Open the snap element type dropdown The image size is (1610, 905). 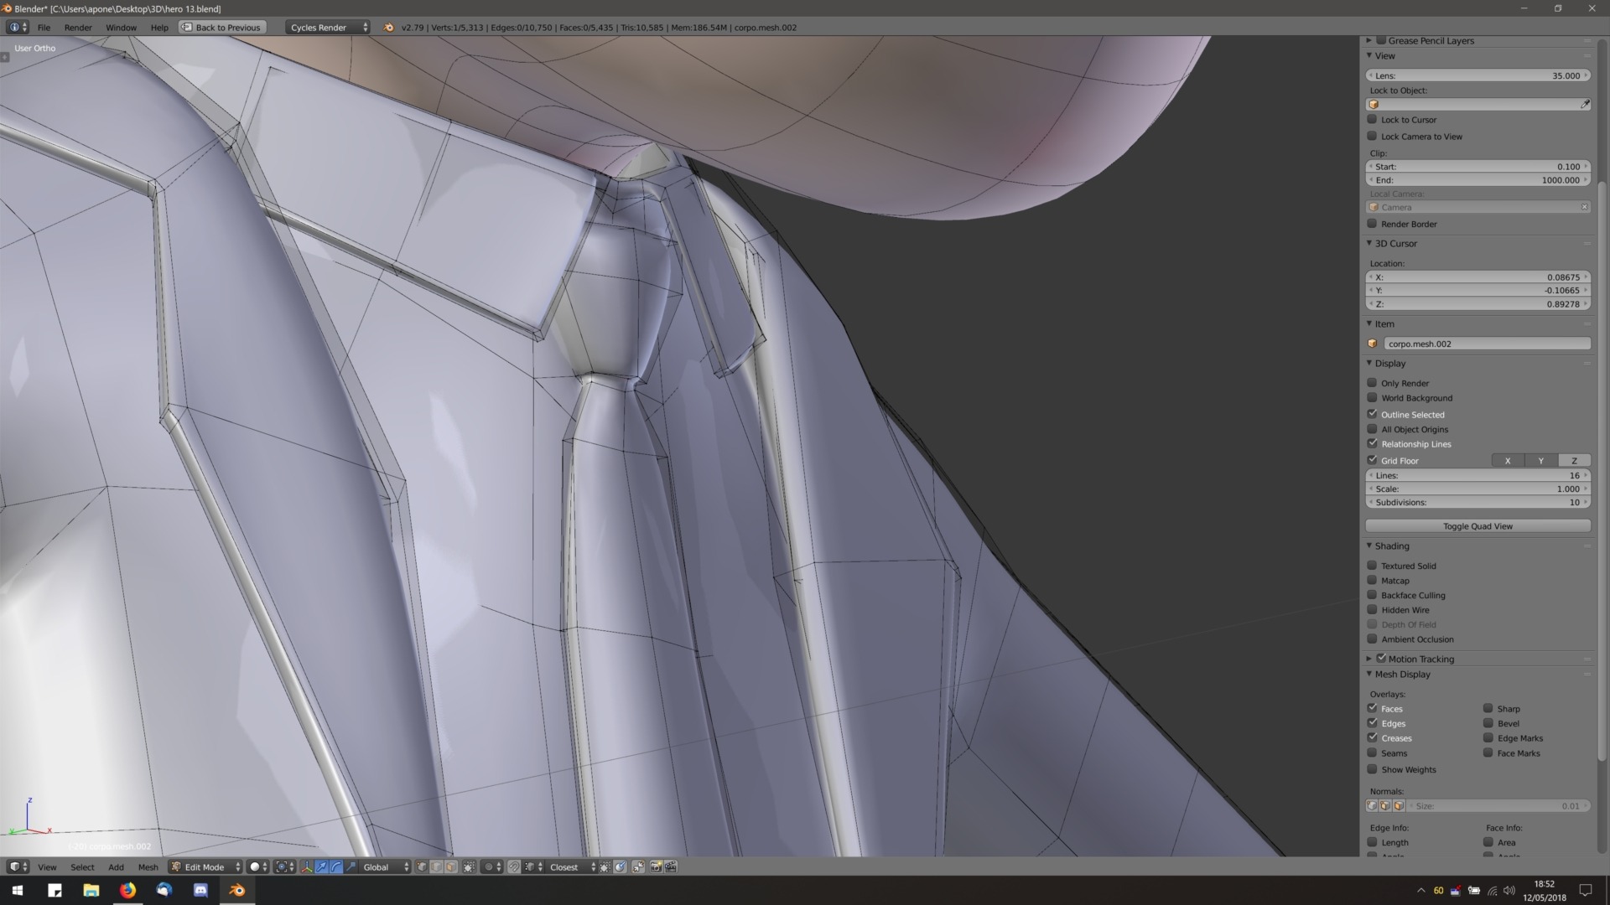point(533,866)
